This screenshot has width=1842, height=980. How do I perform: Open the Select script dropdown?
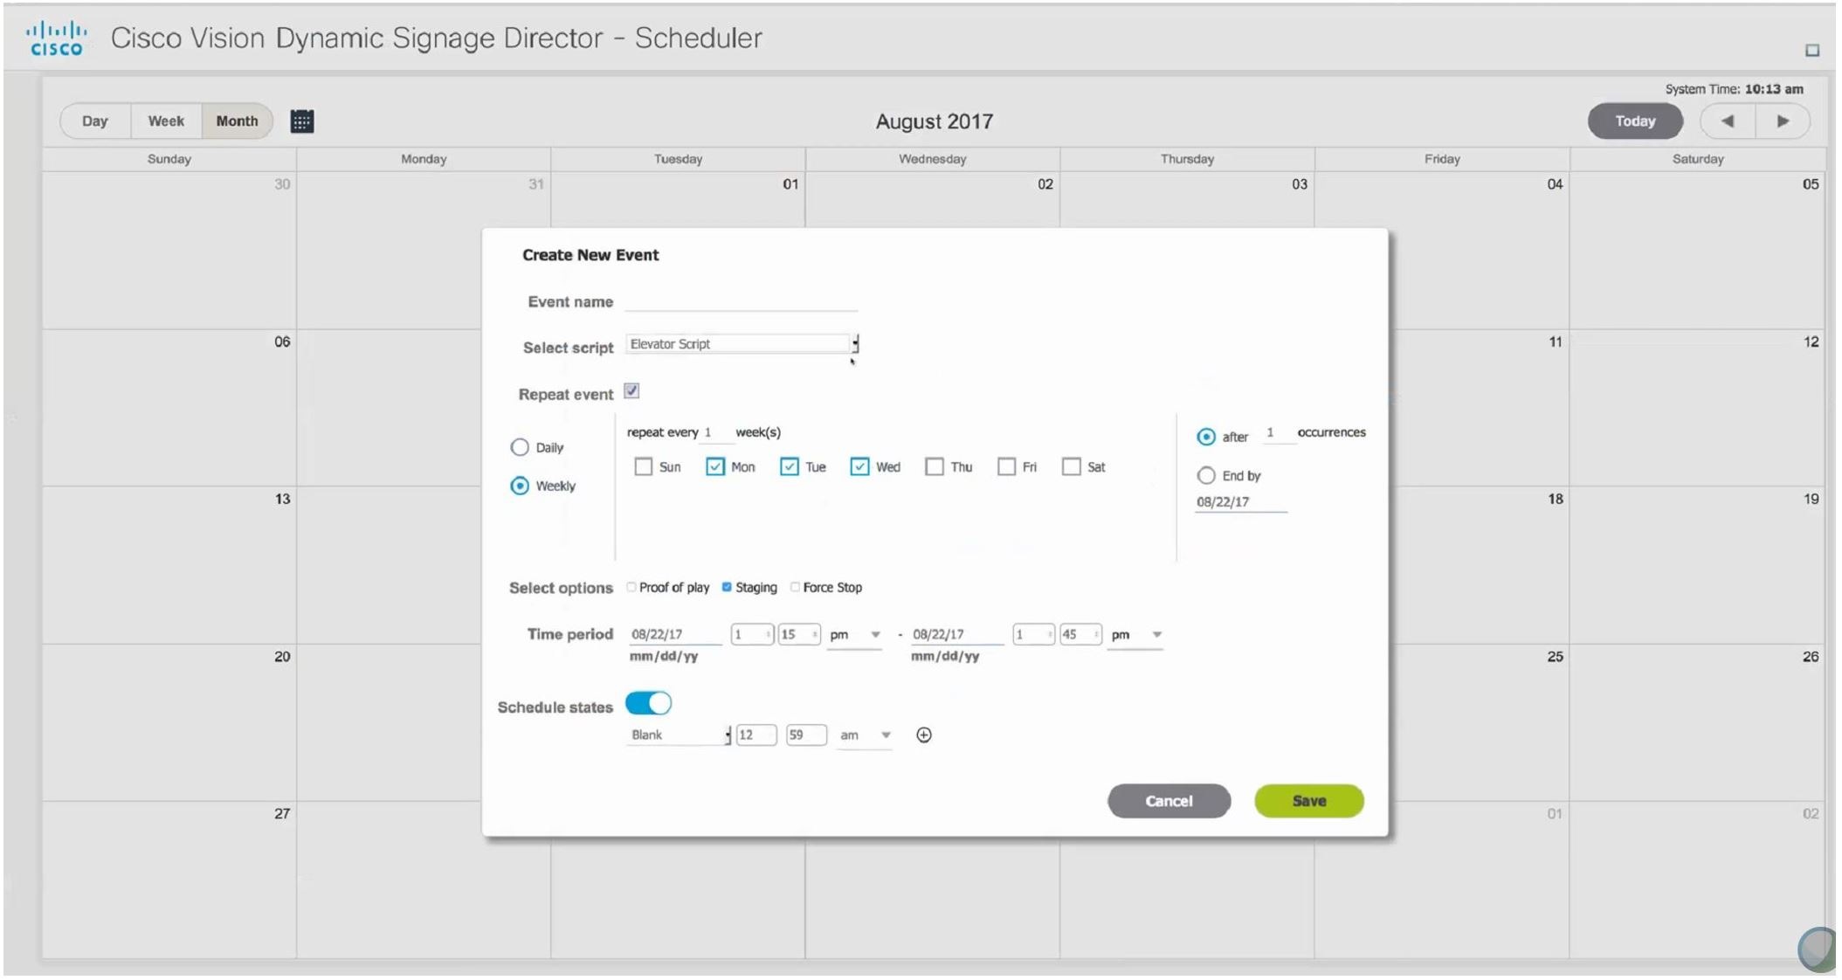coord(742,344)
